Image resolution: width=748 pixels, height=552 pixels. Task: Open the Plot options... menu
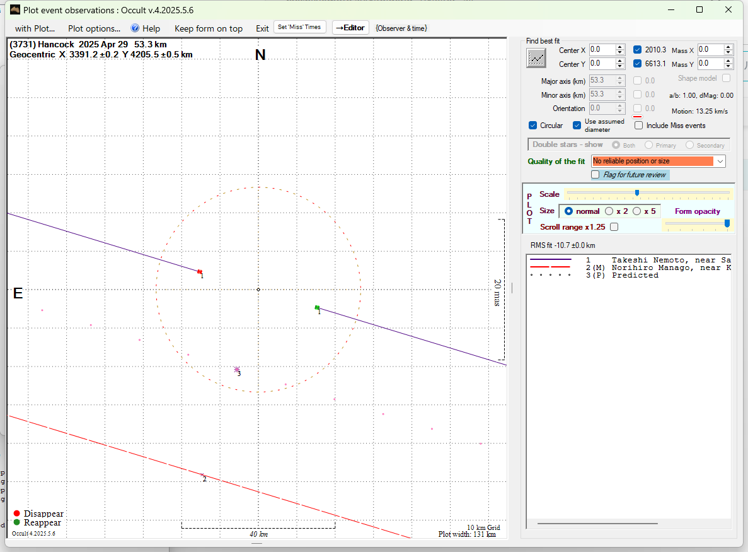click(94, 28)
